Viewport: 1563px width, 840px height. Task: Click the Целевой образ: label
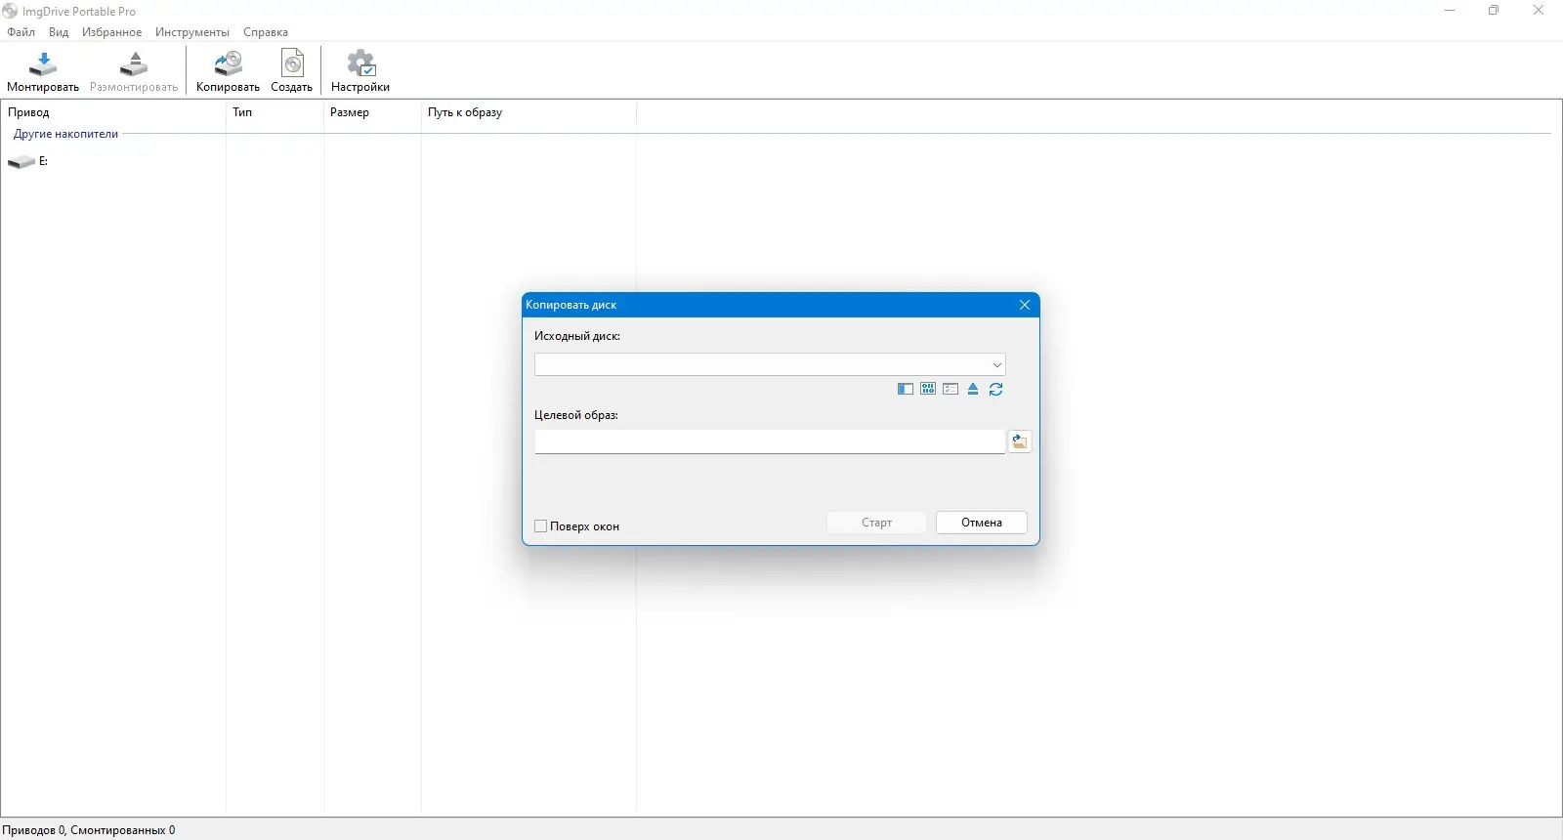pyautogui.click(x=576, y=415)
